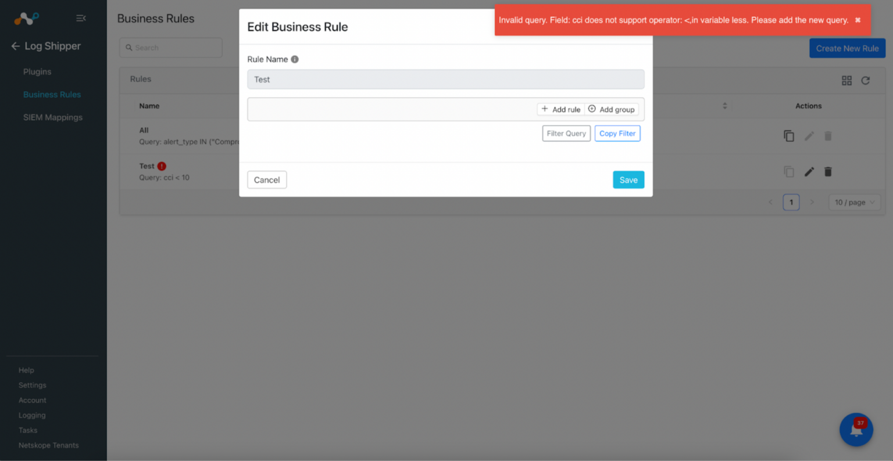Open the SIEM Mappings section
Screen dimensions: 893x461
point(53,117)
